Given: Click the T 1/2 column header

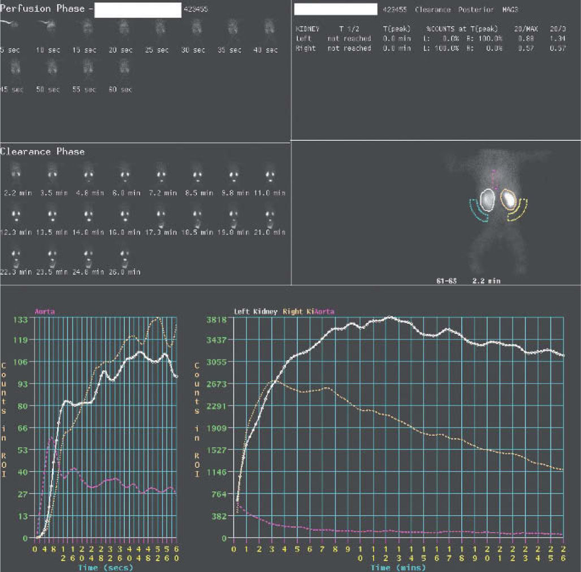Looking at the screenshot, I should click(x=349, y=28).
